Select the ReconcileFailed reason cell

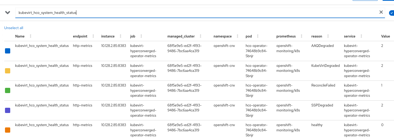point(323,85)
